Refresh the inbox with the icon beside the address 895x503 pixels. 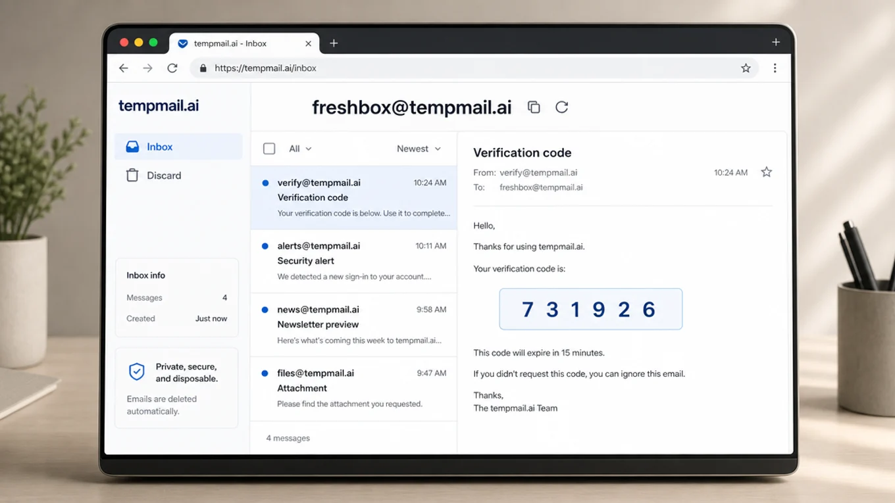(x=561, y=107)
